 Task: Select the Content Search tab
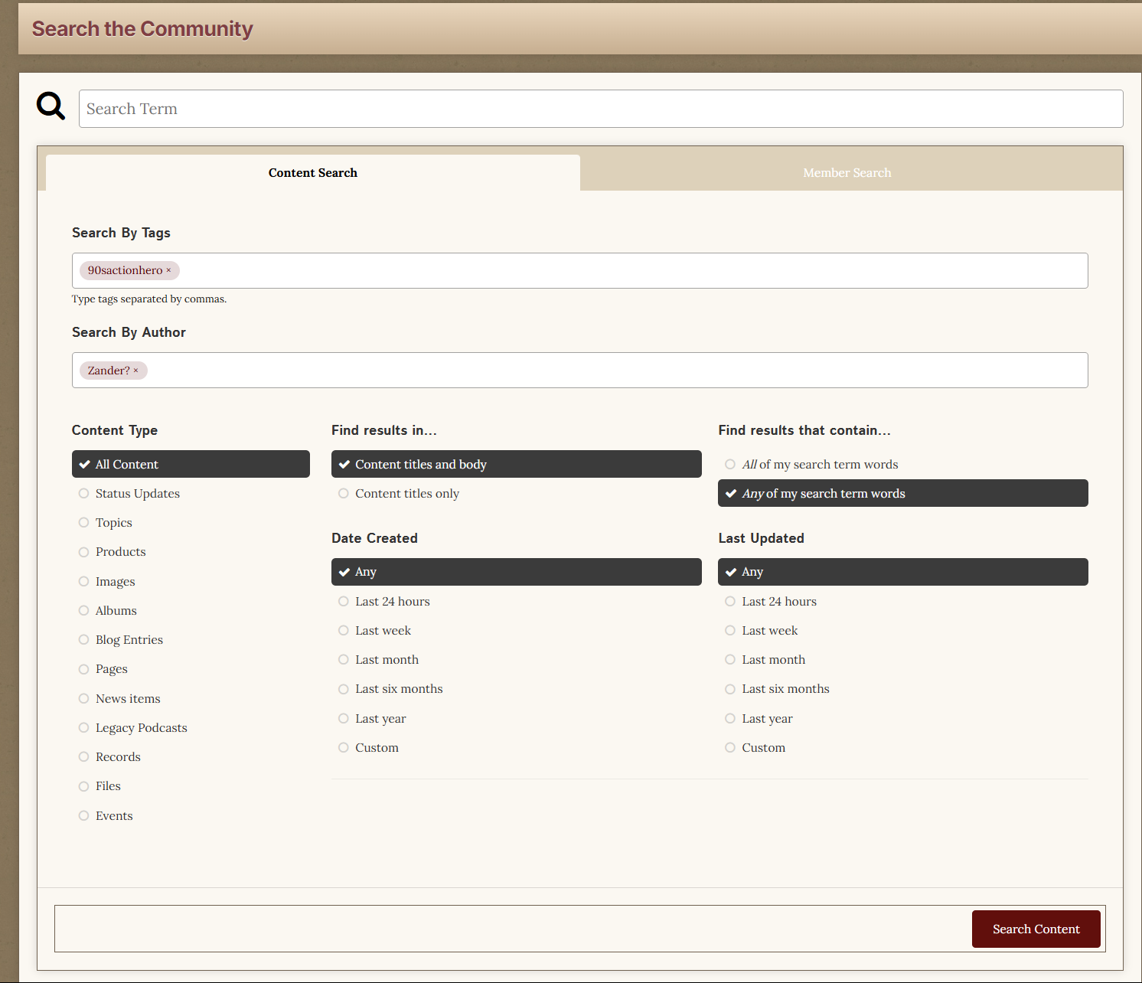[312, 173]
